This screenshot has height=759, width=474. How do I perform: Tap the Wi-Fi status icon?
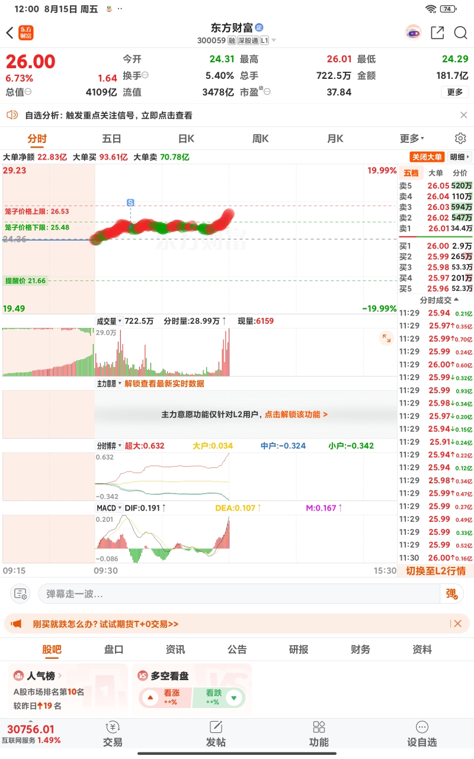pos(431,9)
